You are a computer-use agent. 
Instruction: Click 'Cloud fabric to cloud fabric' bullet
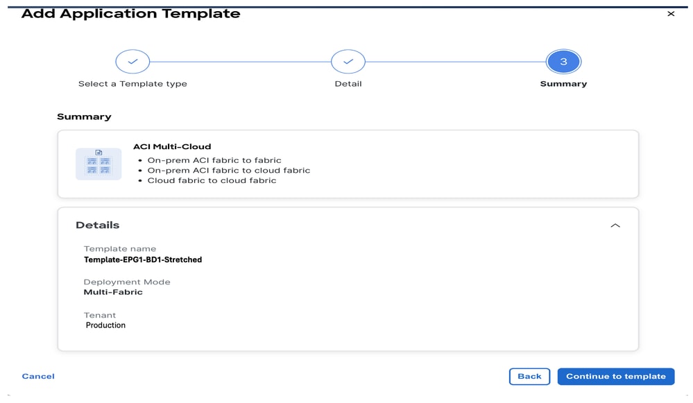click(212, 181)
